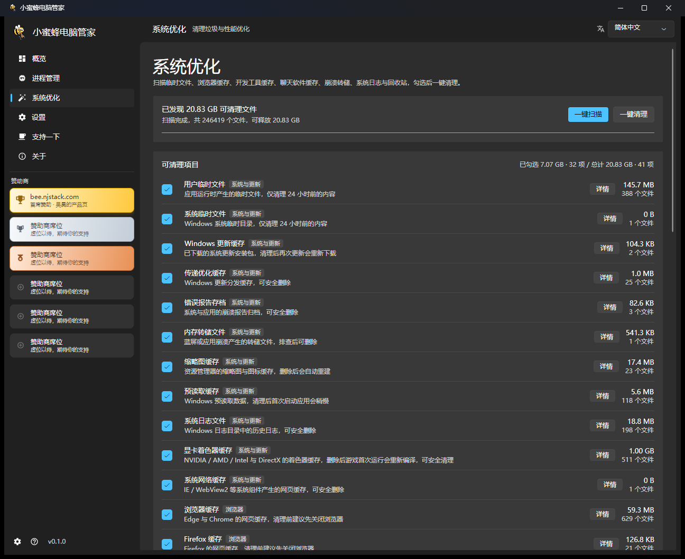685x559 pixels.
Task: Click the settings gear icon beside version number
Action: tap(17, 542)
